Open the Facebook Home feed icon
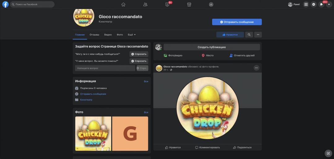The image size is (334, 159). click(123, 4)
